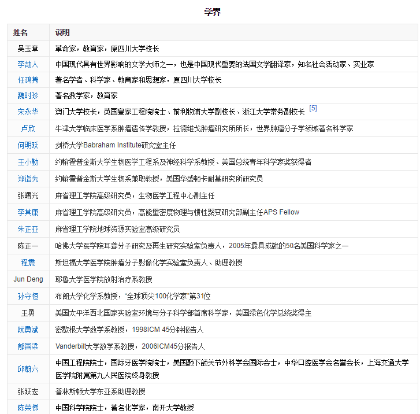Select description mentioning APS Fellow
Screen dimensions: 420x414
click(177, 212)
